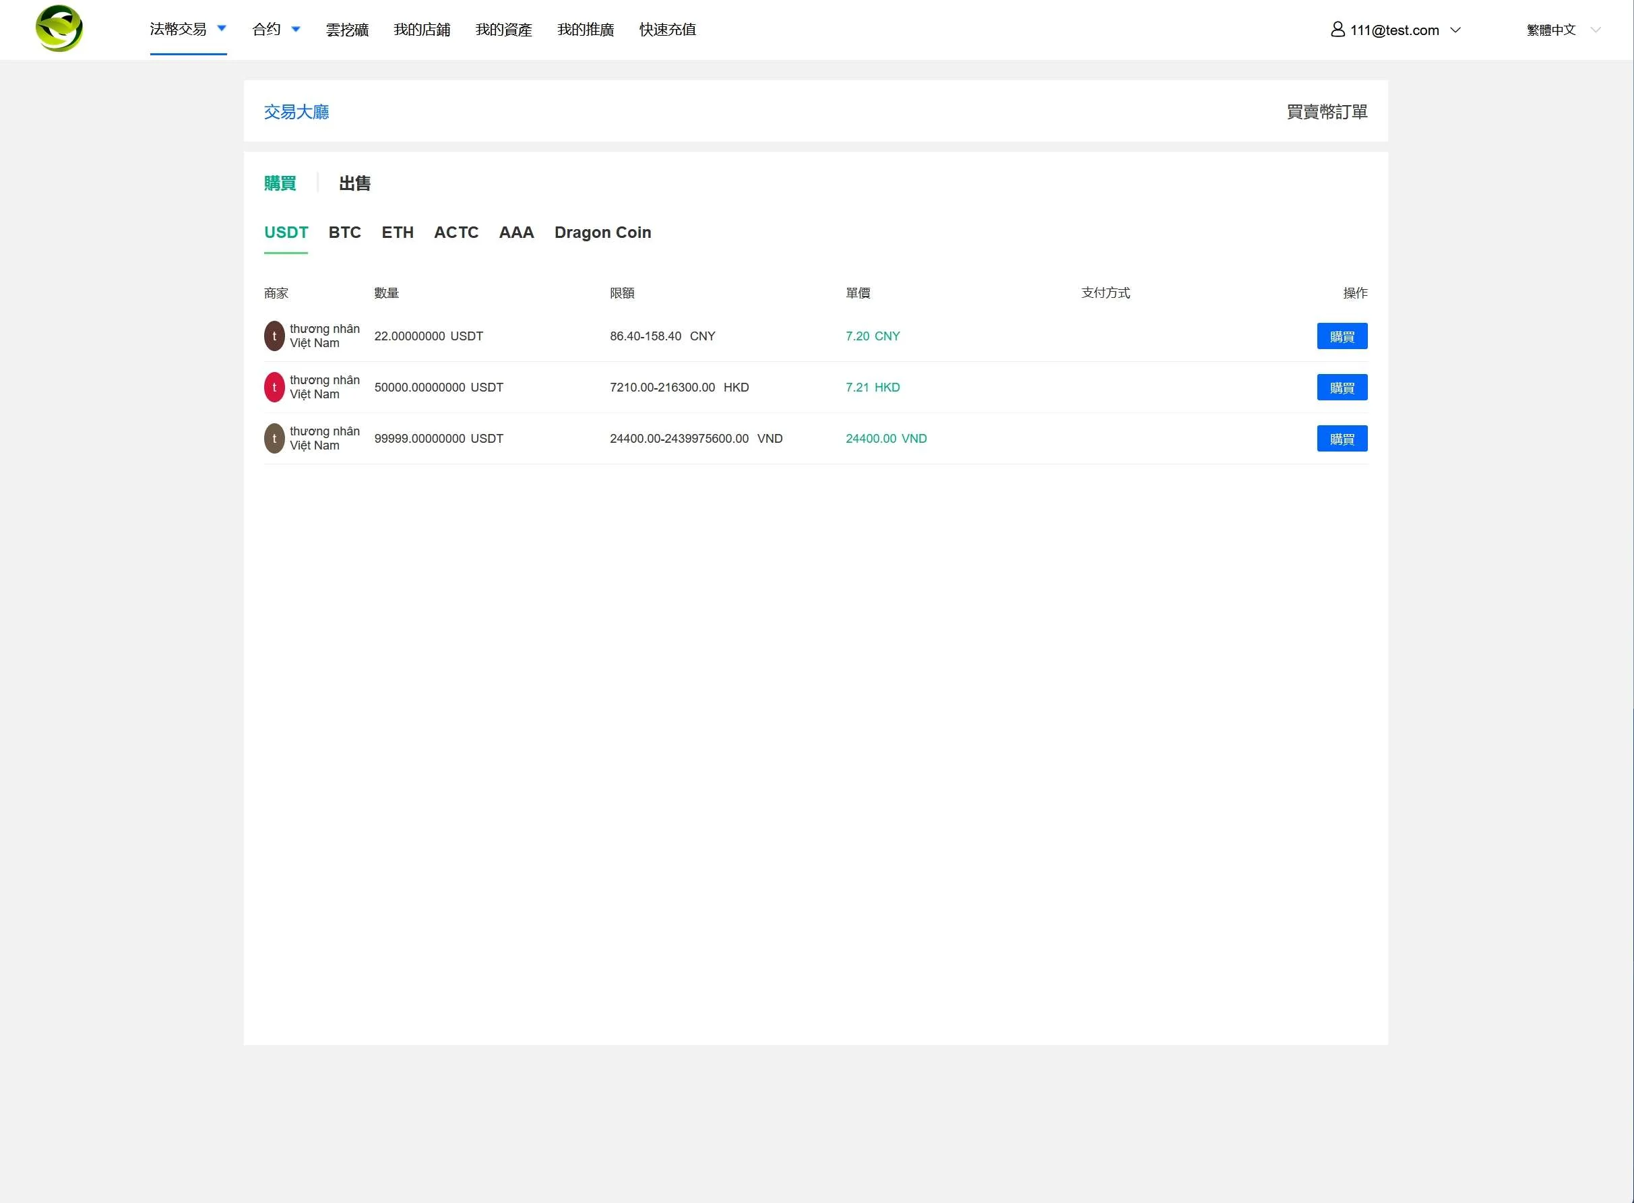Open 雲挖礦 in the top navigation
Screen dimensions: 1634x1203
click(x=346, y=30)
